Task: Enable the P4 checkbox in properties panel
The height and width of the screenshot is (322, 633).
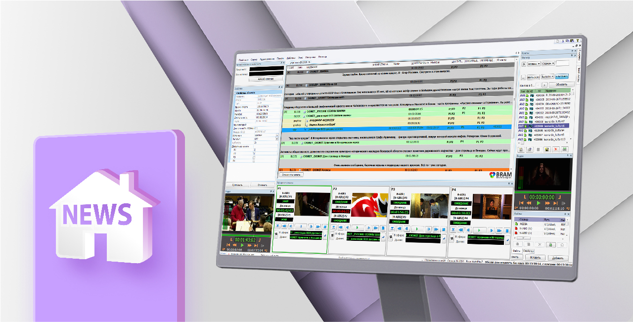Action: tap(255, 161)
